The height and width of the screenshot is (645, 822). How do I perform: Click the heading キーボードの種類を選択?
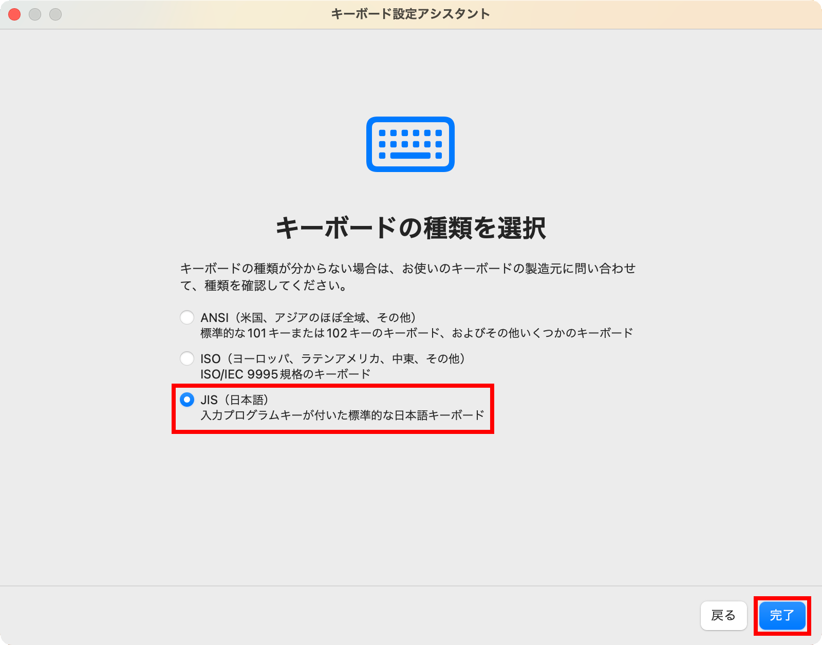(x=410, y=228)
